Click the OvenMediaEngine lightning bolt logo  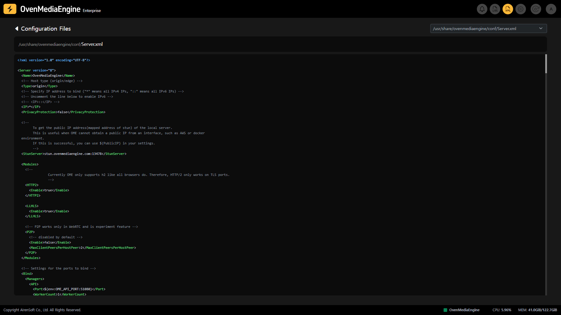(x=10, y=9)
